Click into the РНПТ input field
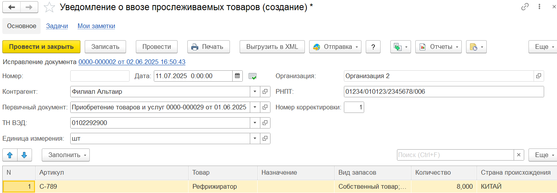Screen dimensions: 557x193 443,91
